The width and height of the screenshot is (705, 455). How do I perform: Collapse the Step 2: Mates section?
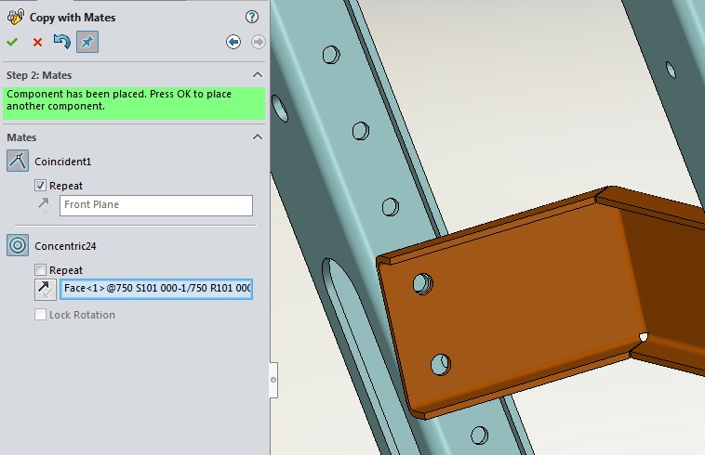coord(258,74)
